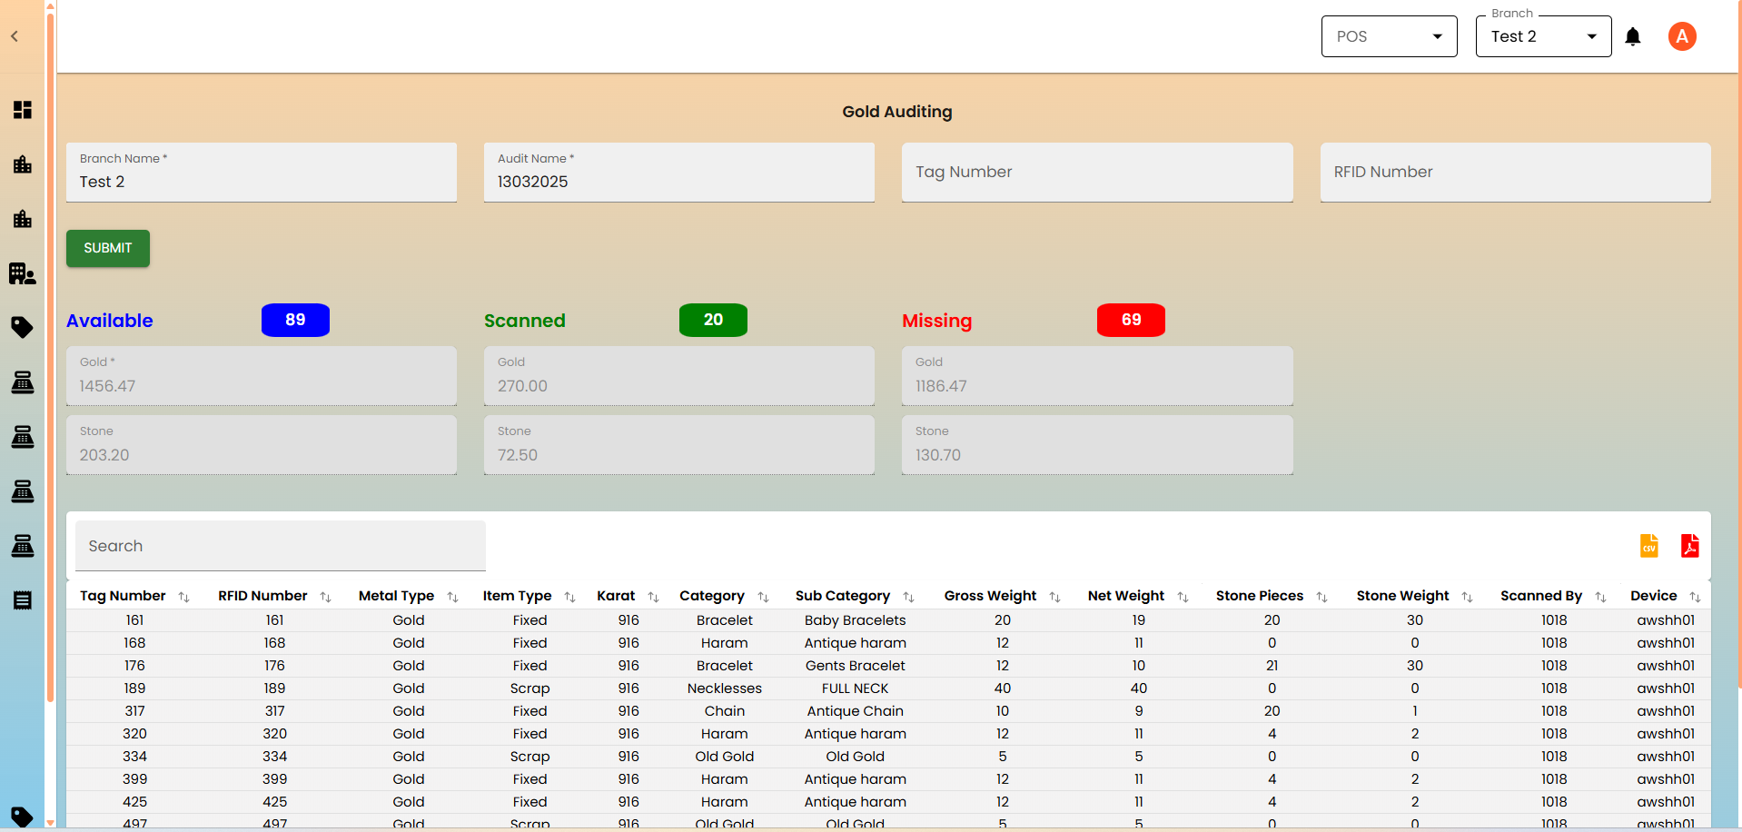Sort by Stone Pieces column arrows
The width and height of the screenshot is (1742, 832).
[x=1321, y=597]
